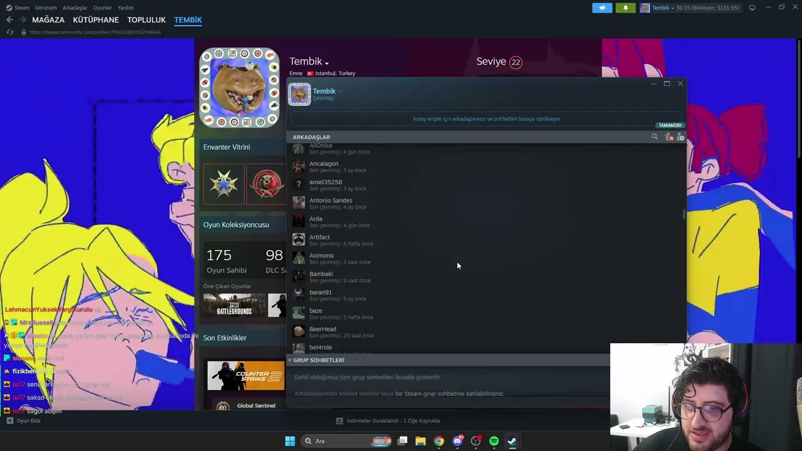
Task: Click the friends list scrollbar thumb
Action: 684,214
